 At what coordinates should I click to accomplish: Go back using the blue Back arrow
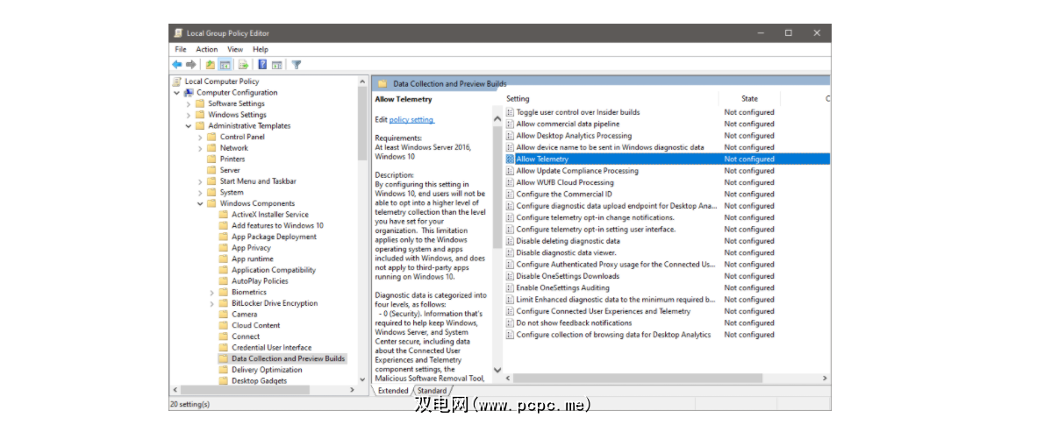(176, 65)
